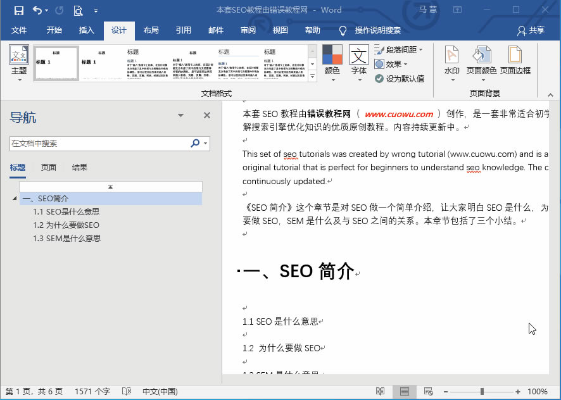The height and width of the screenshot is (400, 561).
Task: Switch to the 引用 tab
Action: tap(183, 30)
